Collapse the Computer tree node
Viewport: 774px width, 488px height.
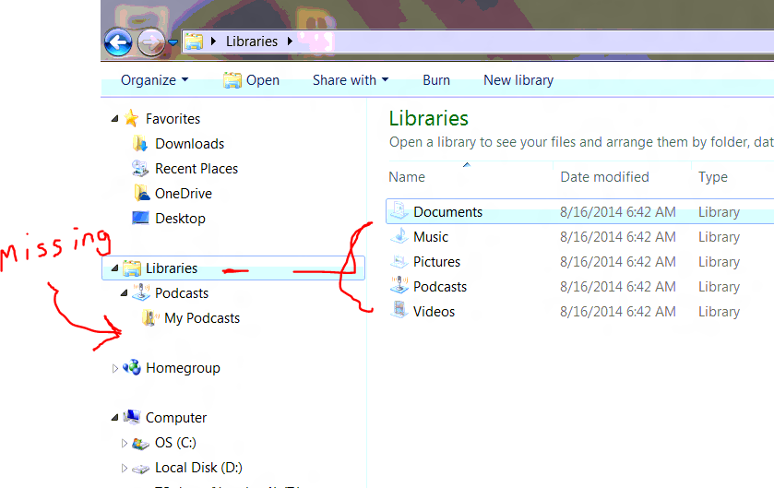point(114,418)
